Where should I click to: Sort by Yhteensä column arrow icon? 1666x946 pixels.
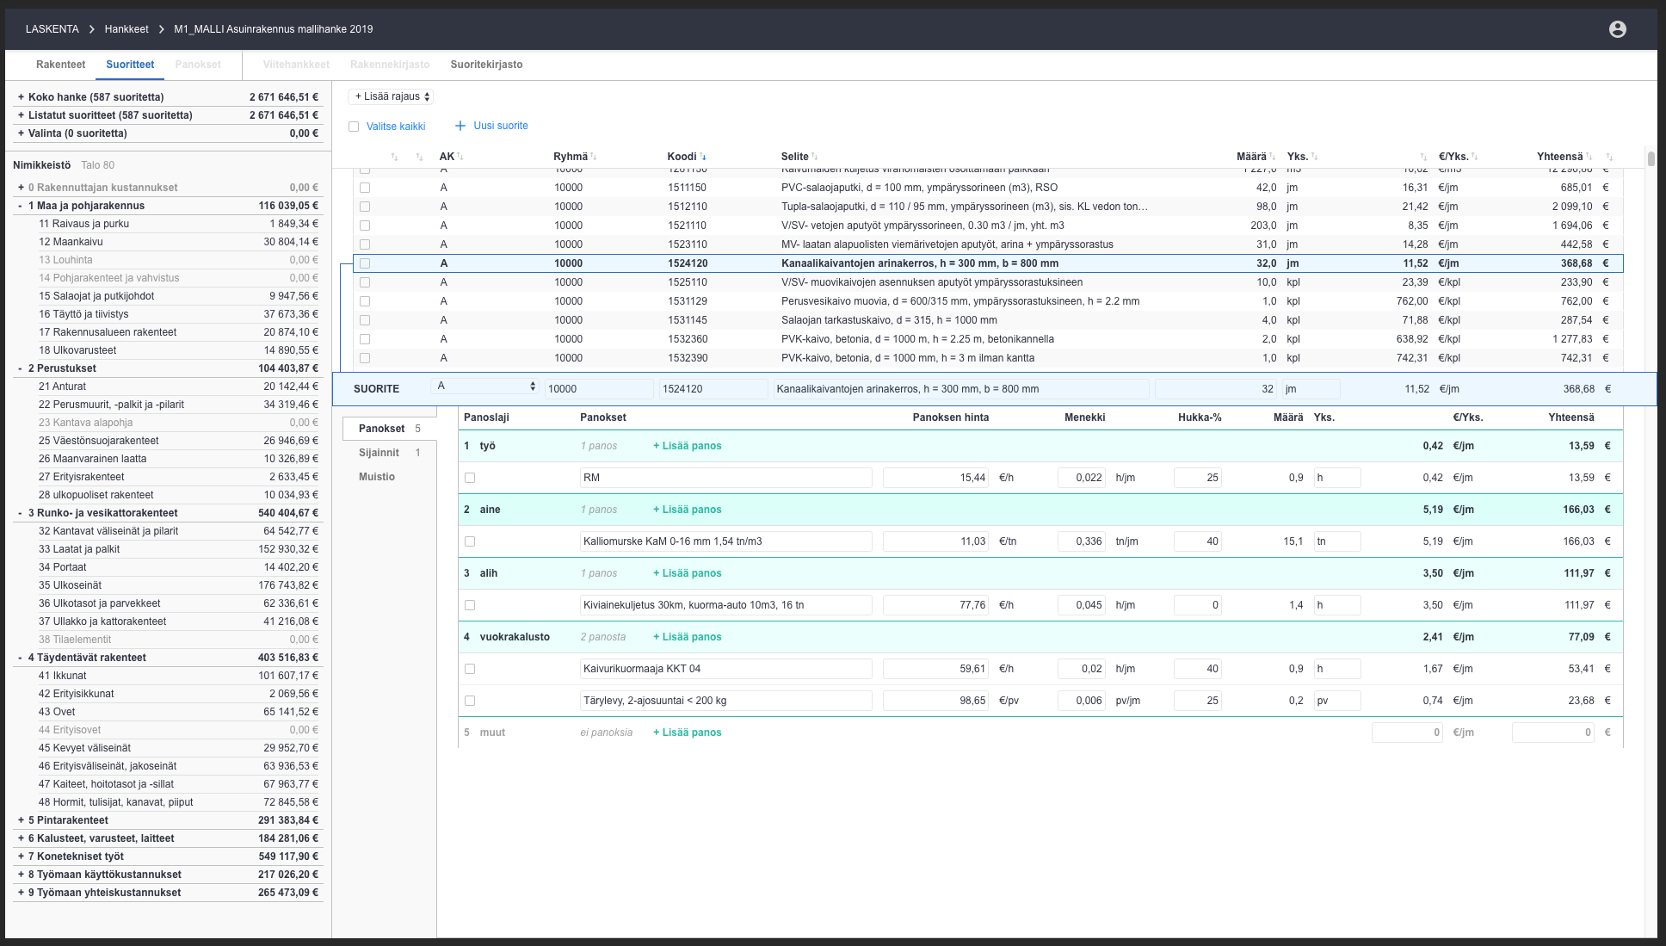coord(1589,157)
